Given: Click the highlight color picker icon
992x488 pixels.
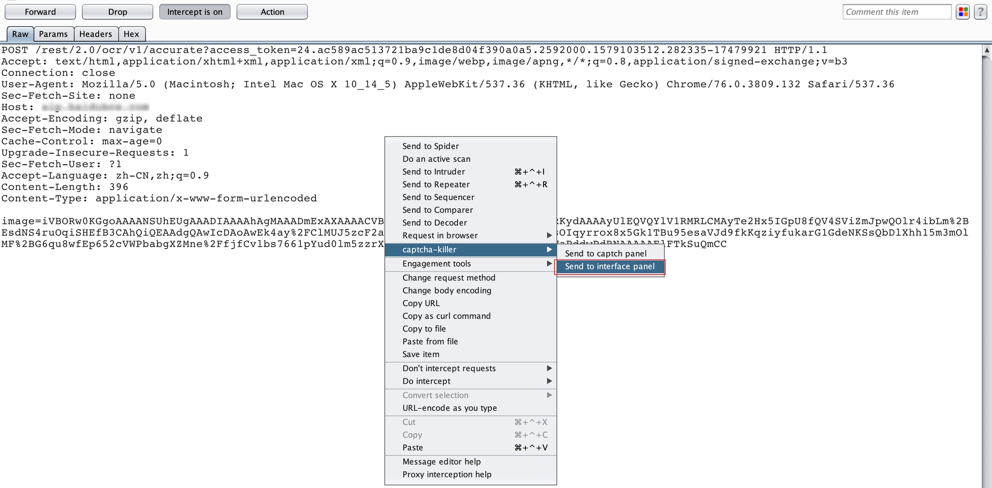Looking at the screenshot, I should point(963,12).
